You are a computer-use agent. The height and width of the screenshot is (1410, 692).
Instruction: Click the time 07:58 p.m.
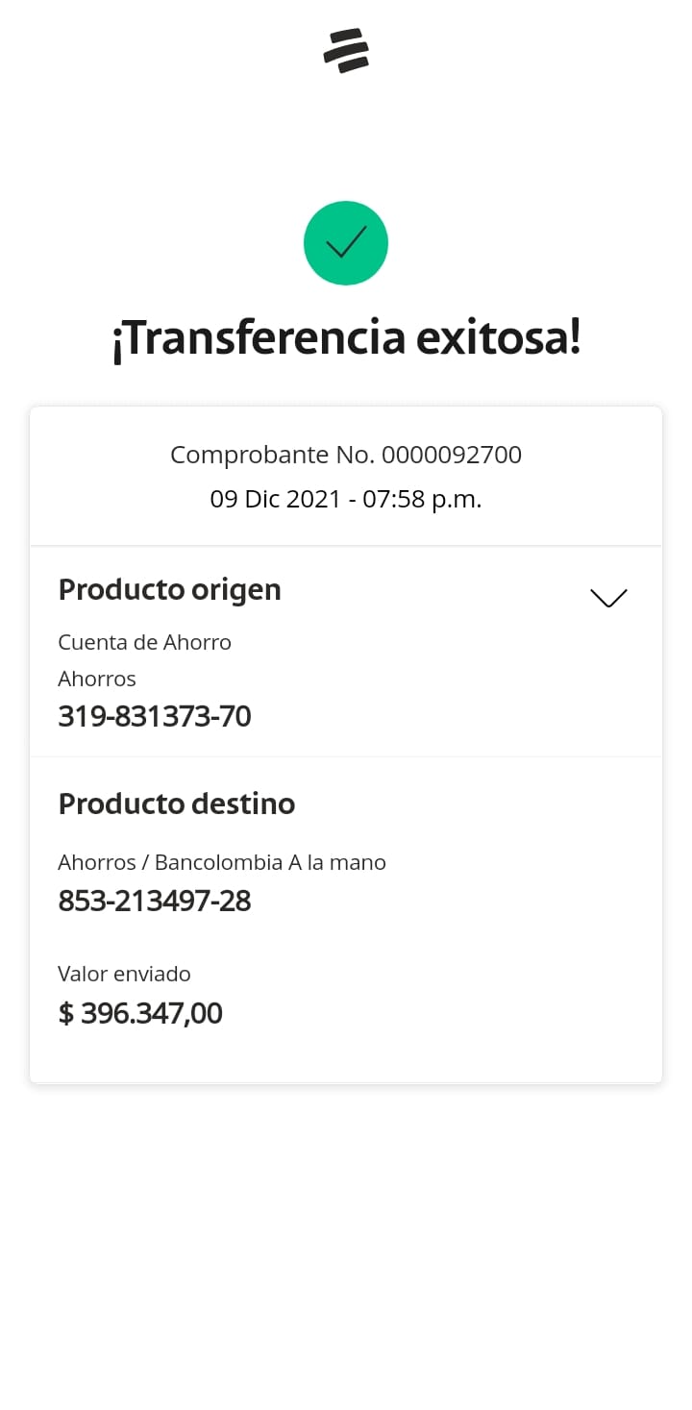click(x=422, y=500)
